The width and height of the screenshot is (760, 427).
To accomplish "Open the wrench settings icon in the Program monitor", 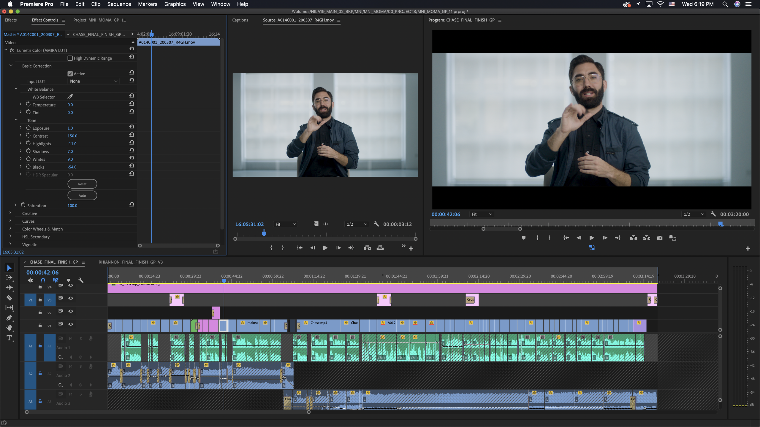I will [713, 214].
